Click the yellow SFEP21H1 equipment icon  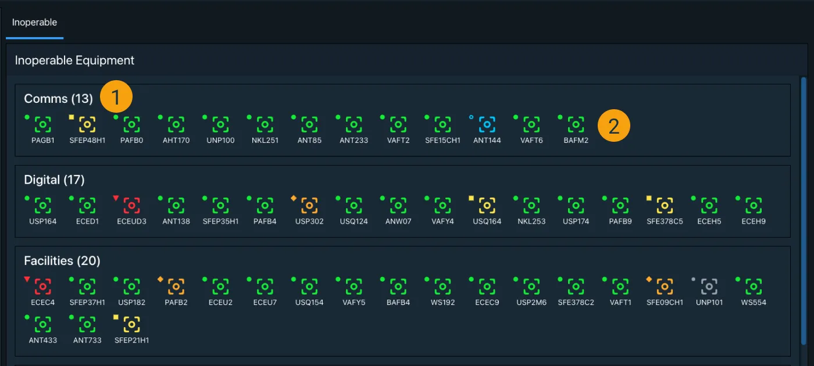coord(132,324)
